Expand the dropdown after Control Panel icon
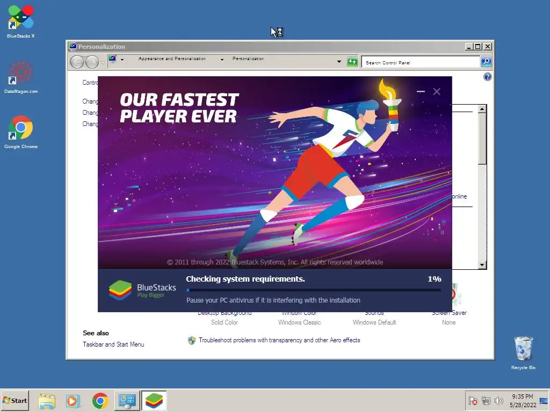Image resolution: width=550 pixels, height=412 pixels. pos(122,60)
